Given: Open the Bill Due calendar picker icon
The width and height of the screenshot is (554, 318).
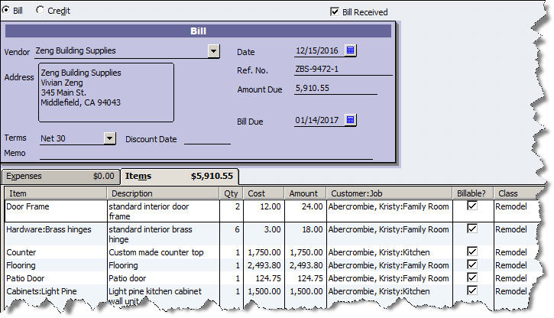Looking at the screenshot, I should 350,121.
